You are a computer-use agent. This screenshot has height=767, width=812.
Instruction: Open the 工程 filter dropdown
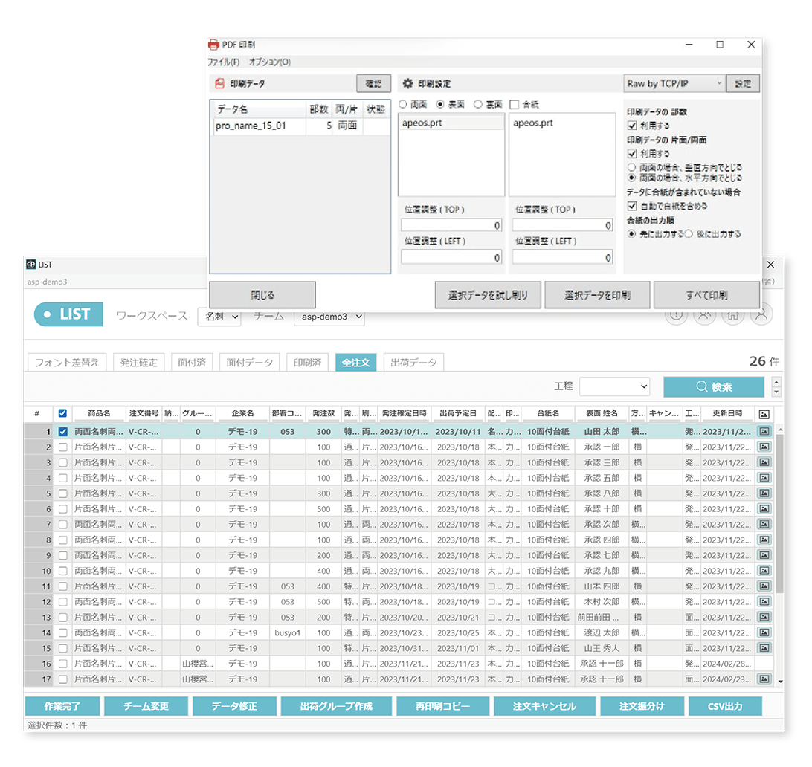(616, 386)
